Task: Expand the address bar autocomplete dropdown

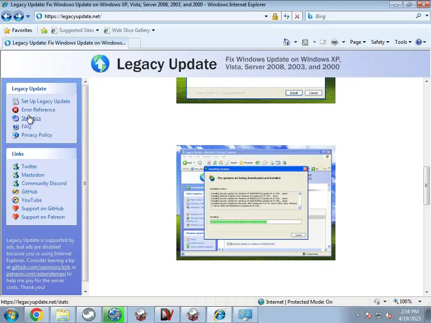Action: [x=266, y=16]
